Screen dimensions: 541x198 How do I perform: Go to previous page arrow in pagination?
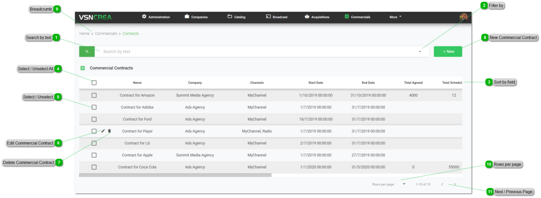click(x=442, y=184)
